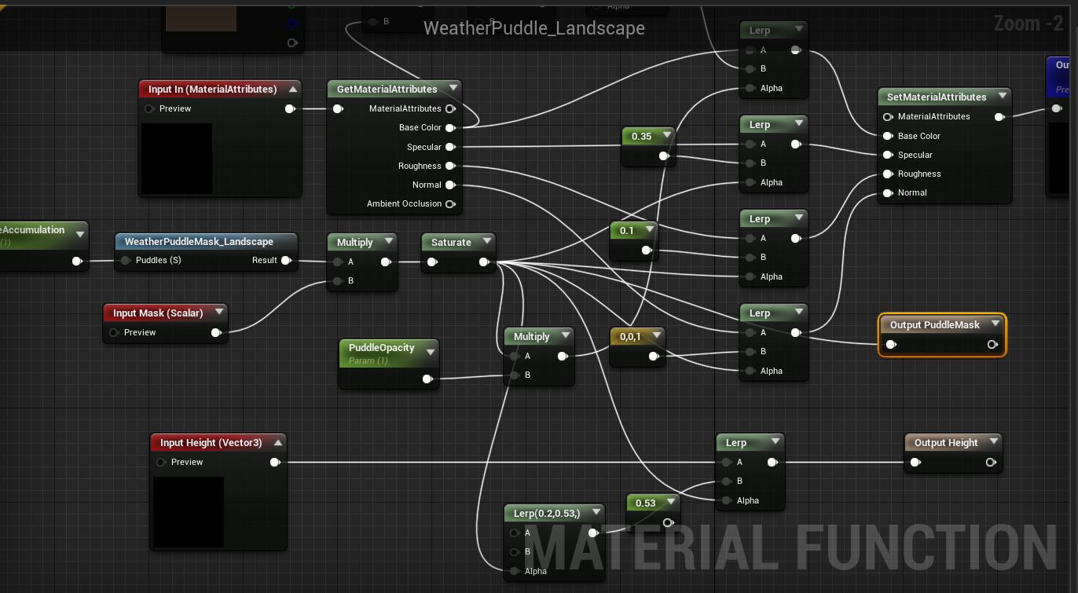
Task: Select the WeatherPuddleMask_Landscape node title
Action: tap(199, 241)
